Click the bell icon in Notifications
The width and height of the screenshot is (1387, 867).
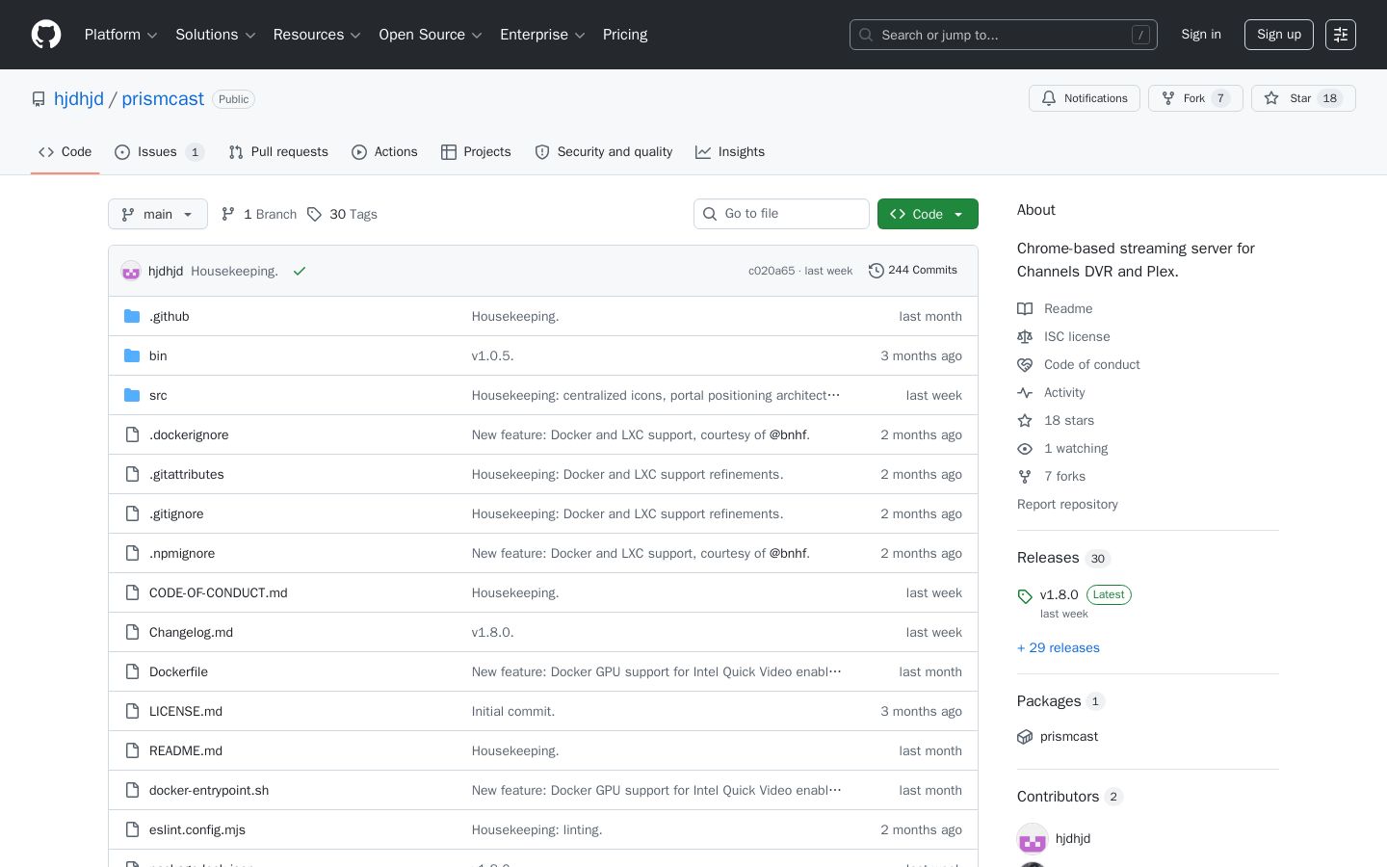1049,98
